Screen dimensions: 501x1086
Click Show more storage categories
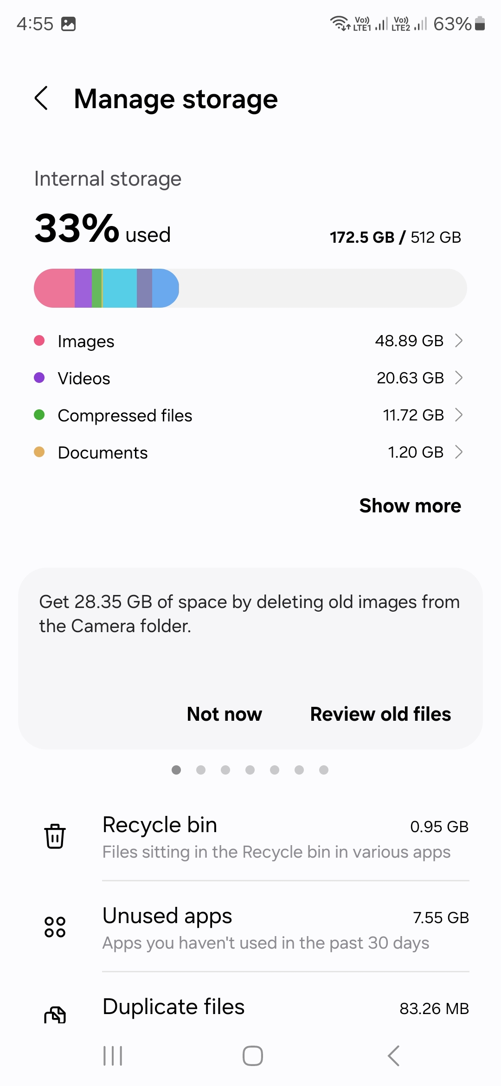tap(410, 506)
